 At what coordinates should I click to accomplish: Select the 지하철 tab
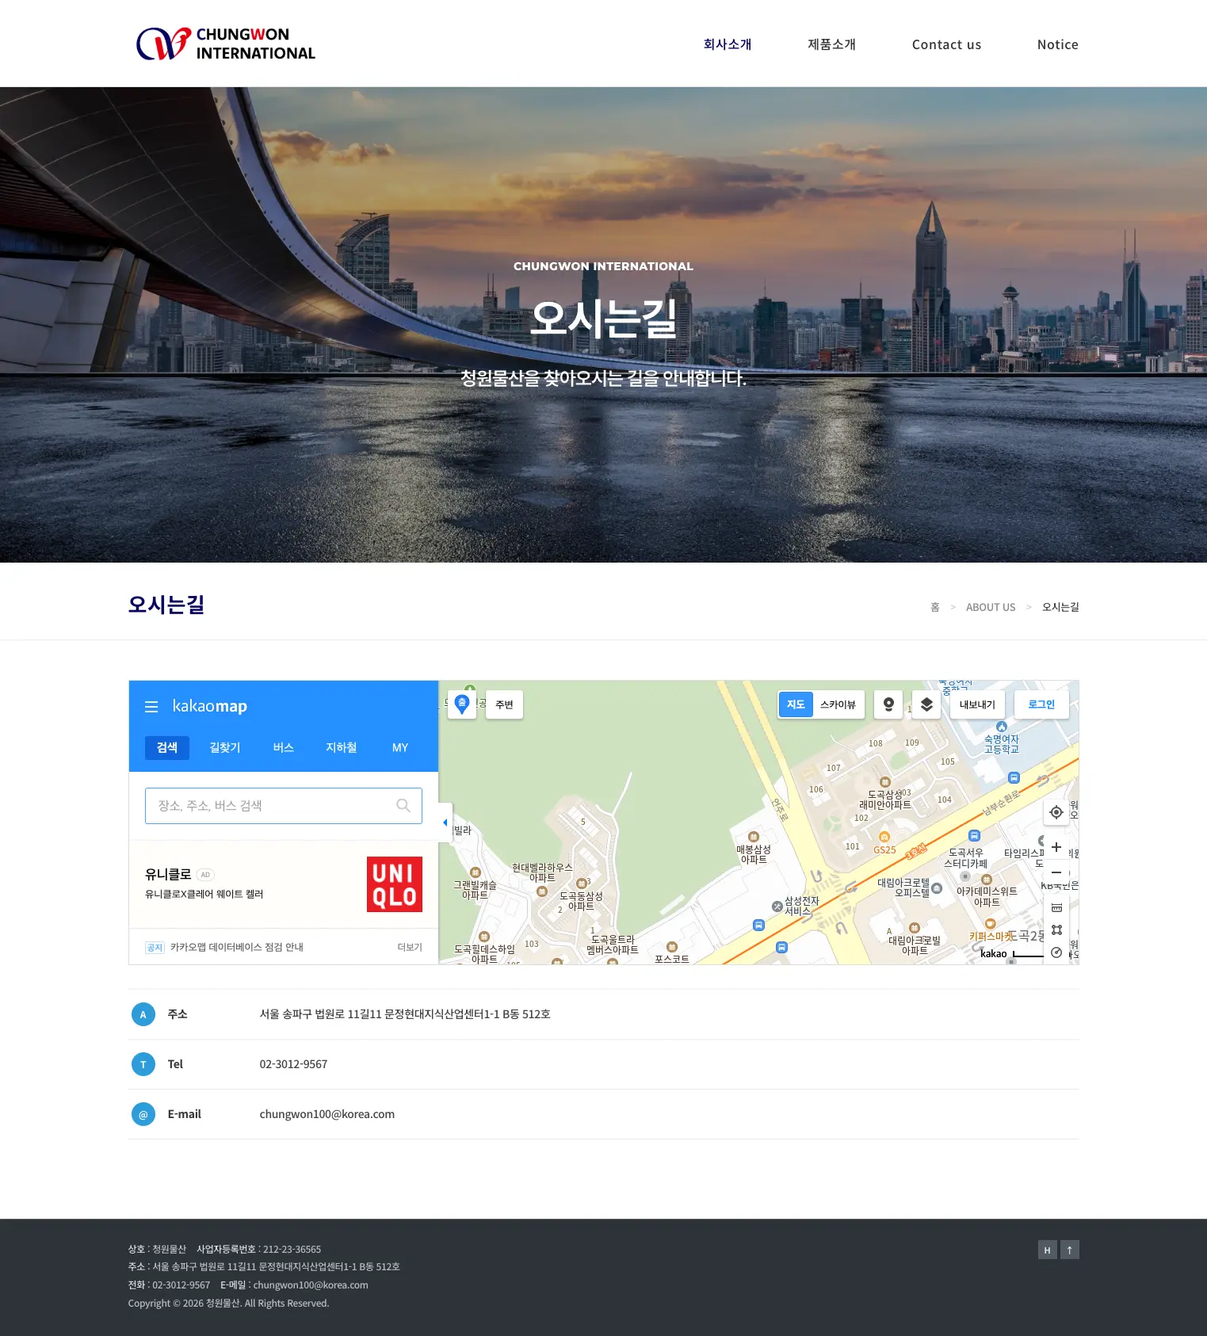pos(342,747)
